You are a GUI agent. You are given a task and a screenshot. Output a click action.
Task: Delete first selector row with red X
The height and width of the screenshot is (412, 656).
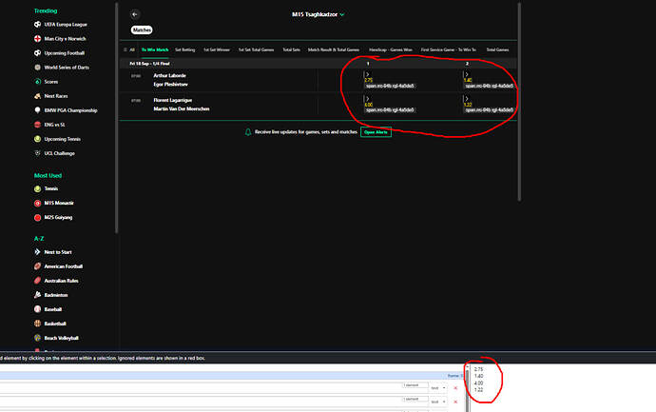tap(455, 388)
